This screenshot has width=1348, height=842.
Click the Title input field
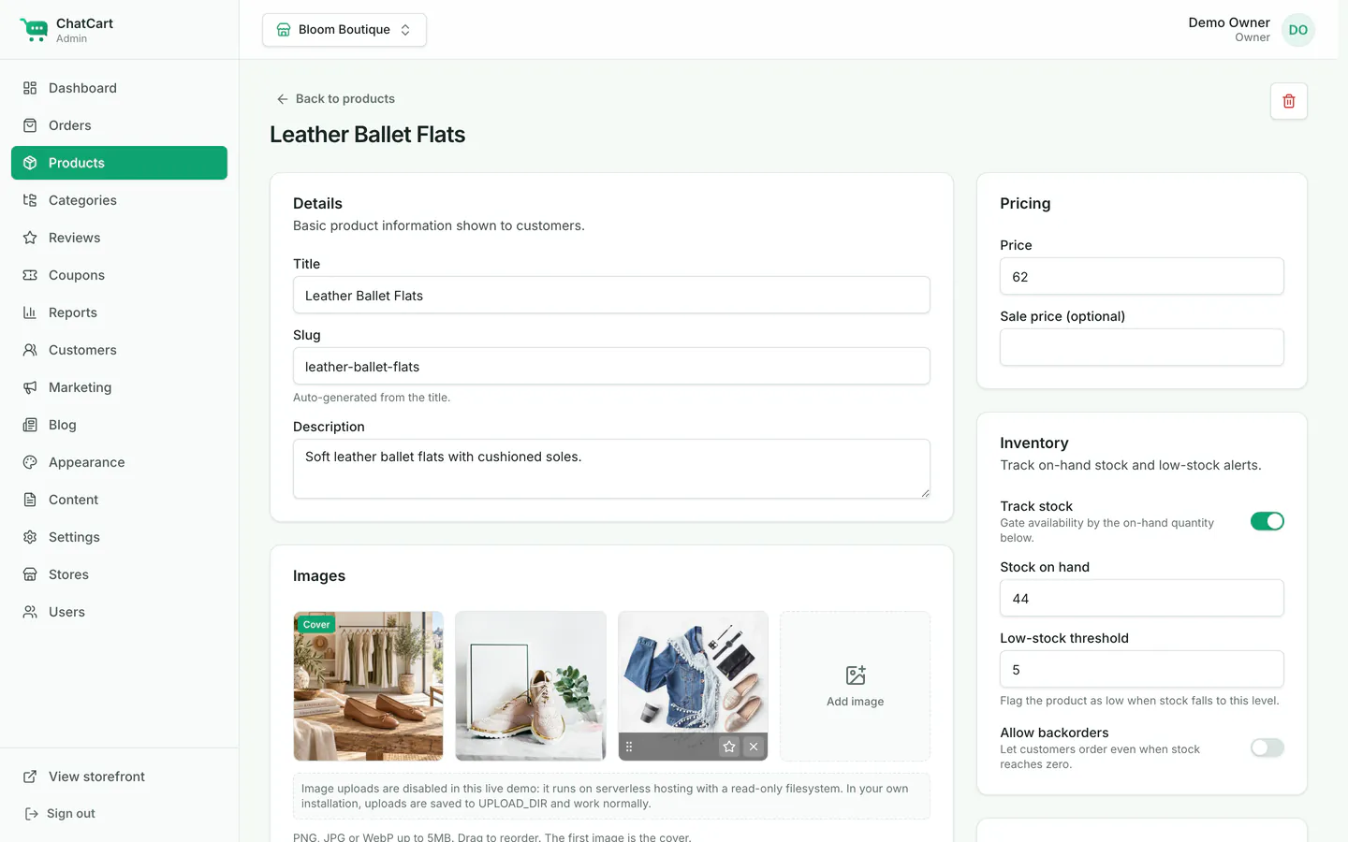611,295
